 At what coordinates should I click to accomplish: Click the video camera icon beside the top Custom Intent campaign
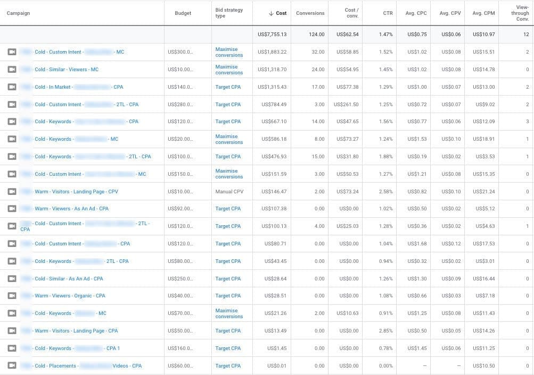click(12, 52)
